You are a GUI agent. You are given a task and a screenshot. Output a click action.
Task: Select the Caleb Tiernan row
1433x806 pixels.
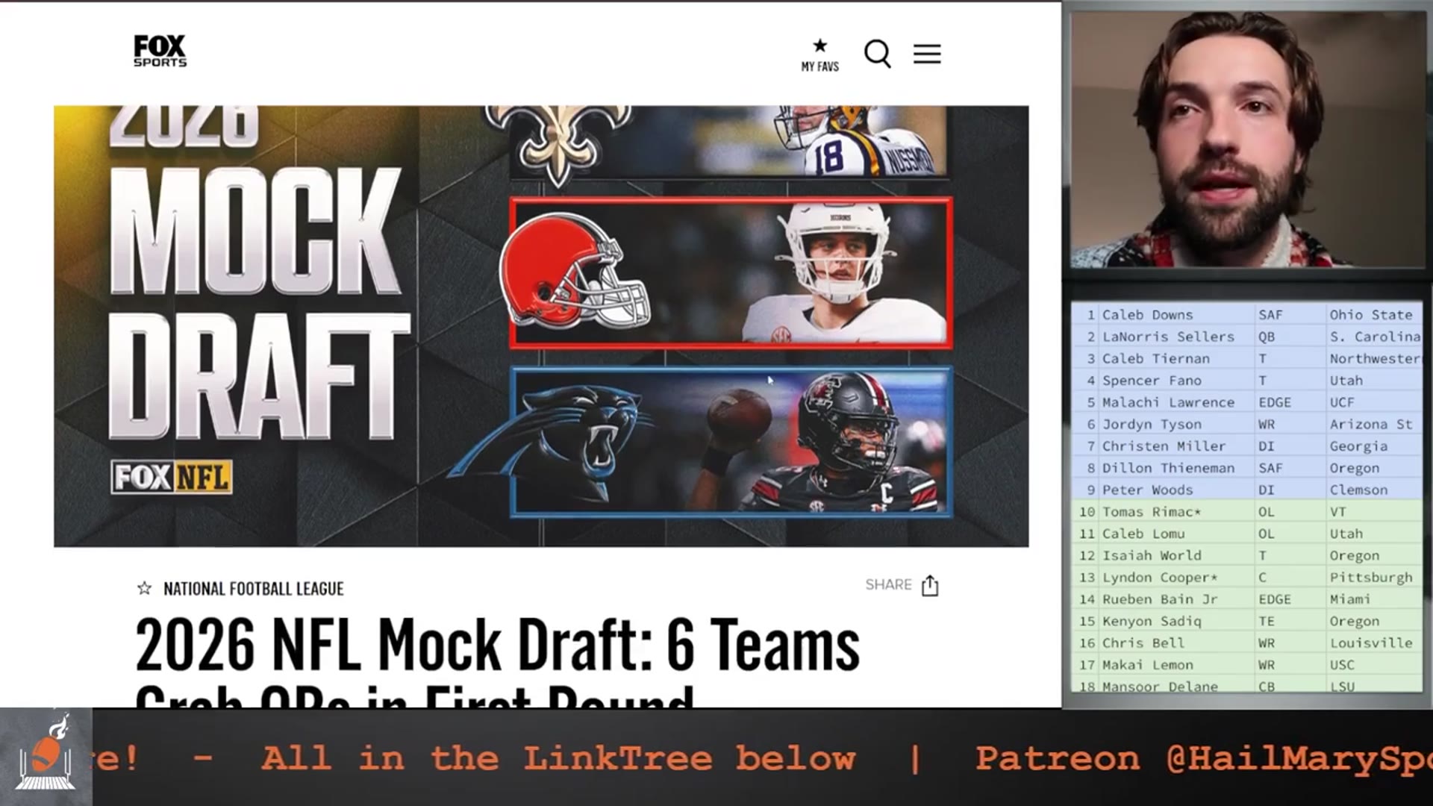coord(1247,358)
